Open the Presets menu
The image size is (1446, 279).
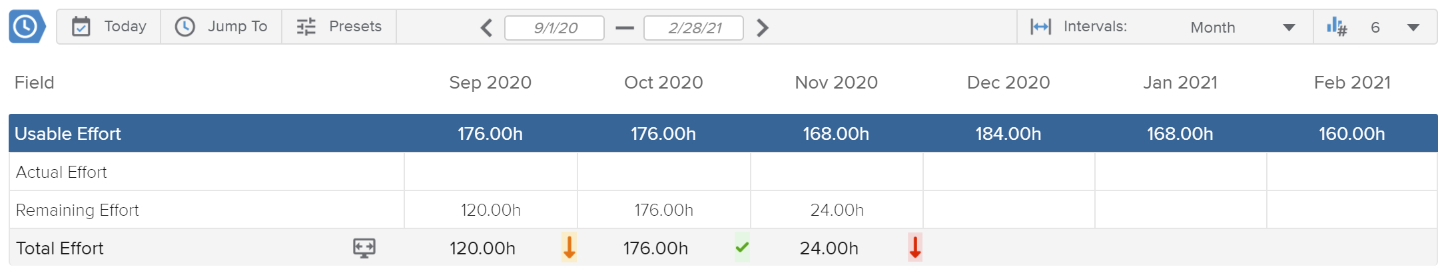coord(339,27)
